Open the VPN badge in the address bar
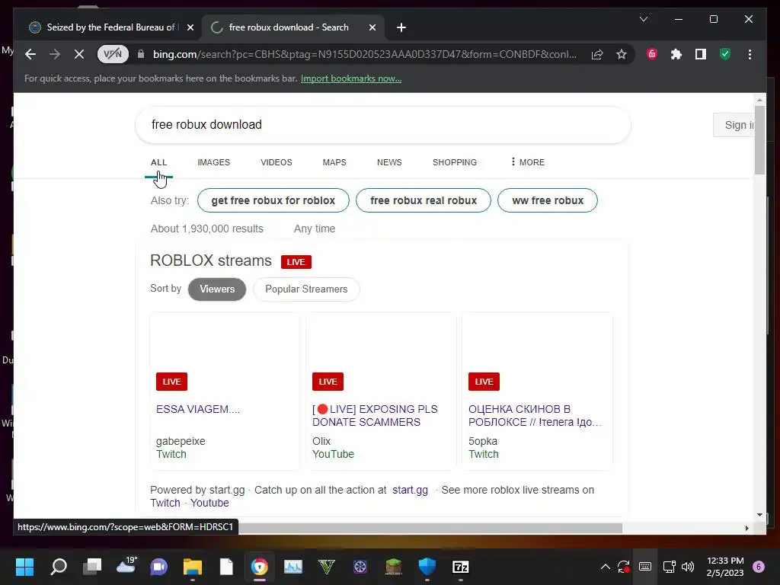The image size is (780, 585). (x=113, y=54)
